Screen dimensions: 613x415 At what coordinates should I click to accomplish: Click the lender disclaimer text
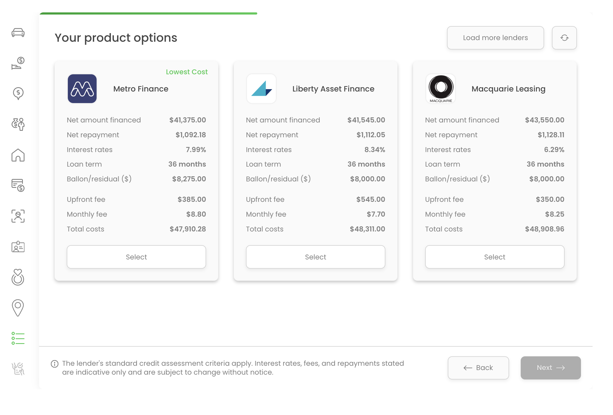(233, 368)
